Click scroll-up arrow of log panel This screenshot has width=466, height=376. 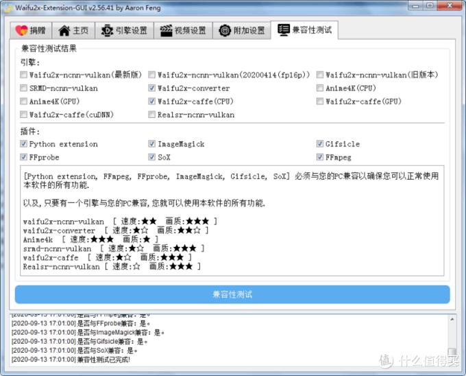452,320
